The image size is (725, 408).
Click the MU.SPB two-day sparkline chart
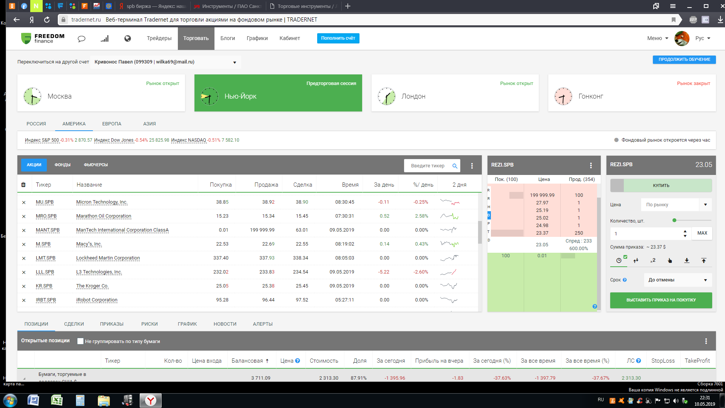tap(449, 202)
